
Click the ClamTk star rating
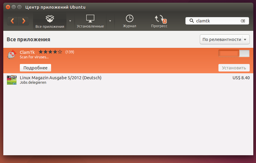(x=50, y=52)
